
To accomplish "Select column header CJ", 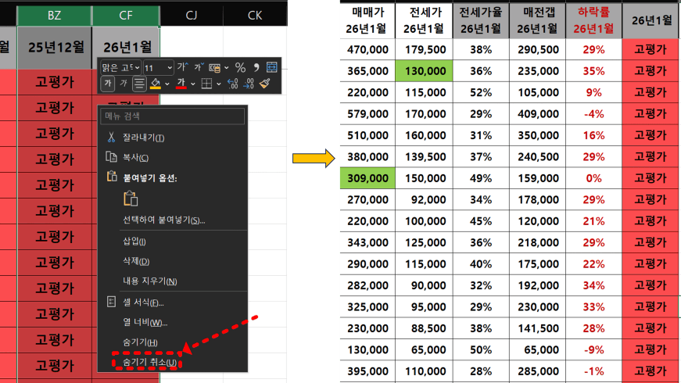I will point(192,16).
